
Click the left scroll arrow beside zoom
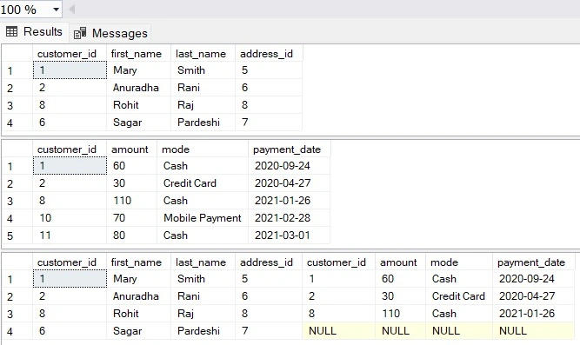pos(72,9)
